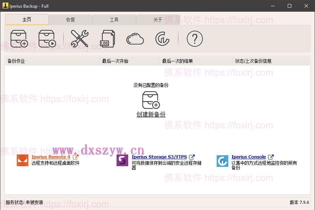
Task: Minimize the Iperius Backup window
Action: click(x=273, y=6)
